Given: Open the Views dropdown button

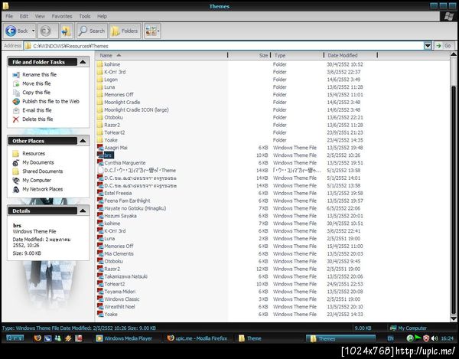Looking at the screenshot, I should click(x=152, y=31).
